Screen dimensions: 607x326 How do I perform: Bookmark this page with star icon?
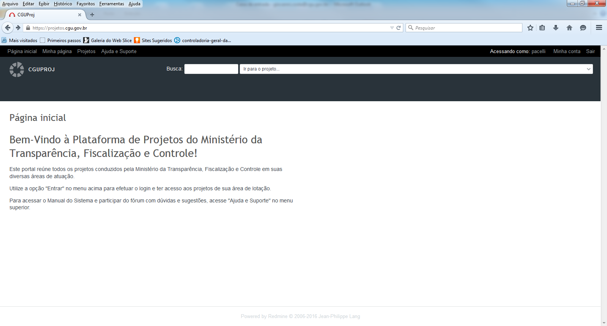(x=530, y=28)
